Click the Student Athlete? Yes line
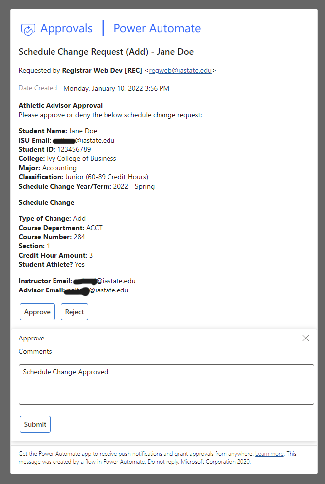 [52, 265]
